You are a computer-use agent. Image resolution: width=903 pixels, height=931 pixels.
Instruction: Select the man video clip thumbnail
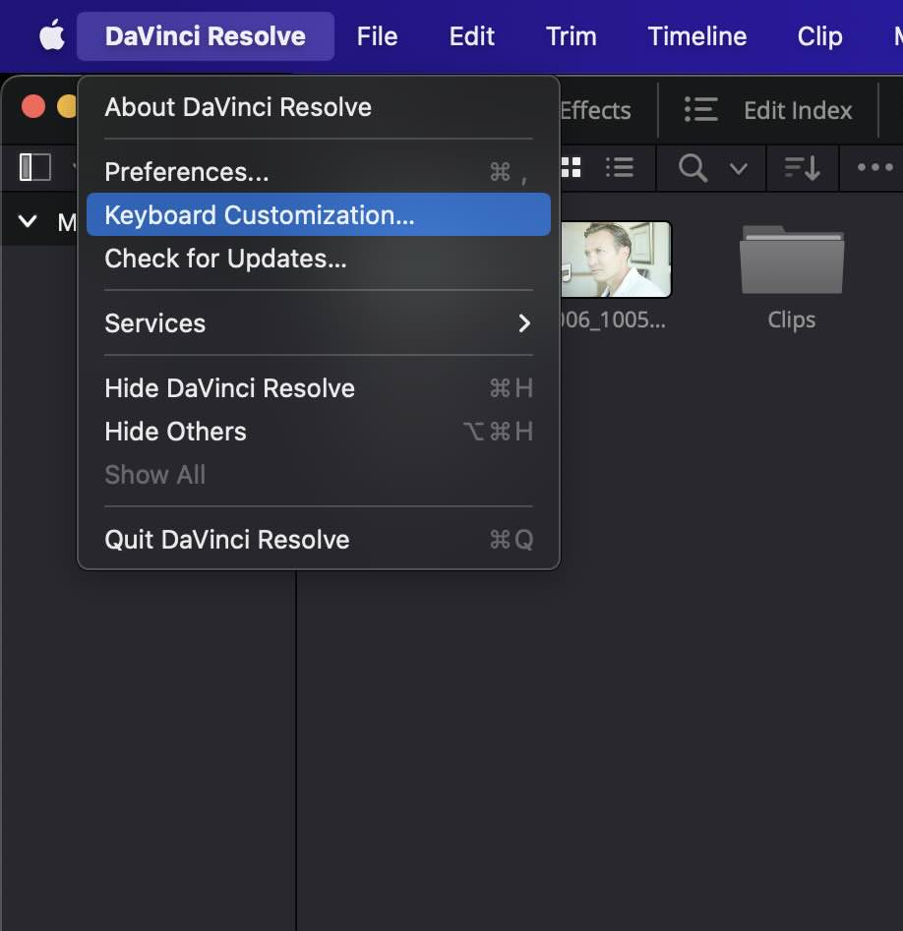tap(616, 259)
